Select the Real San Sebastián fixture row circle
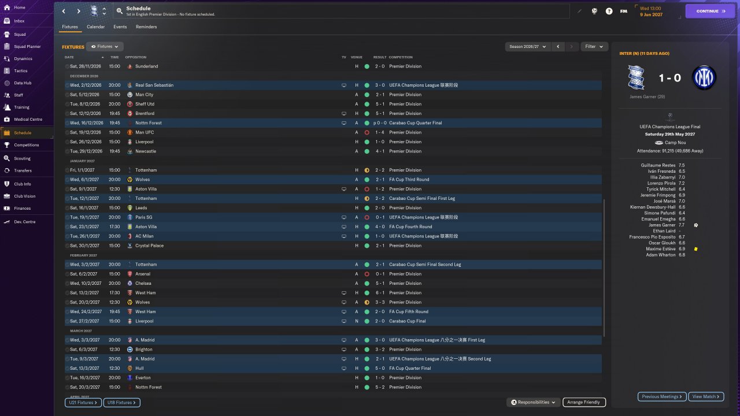 click(67, 85)
